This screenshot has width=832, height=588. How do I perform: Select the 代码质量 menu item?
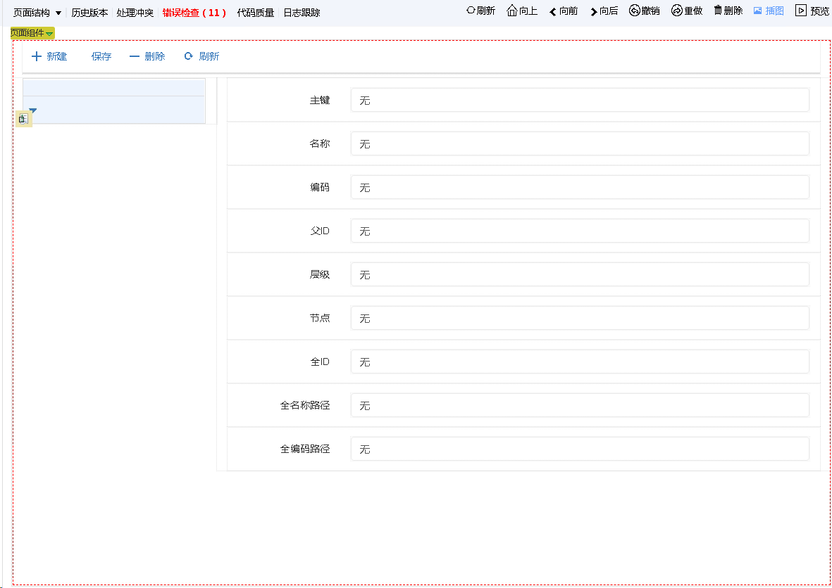click(x=255, y=13)
